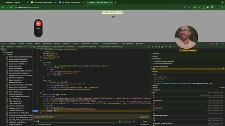Screen dimensions: 225x126
Task: Resume script execution in debugger toolbar
Action: point(153,47)
